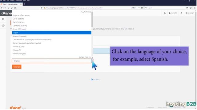Open the cPanel apps grid icon in sidebar

point(3,19)
